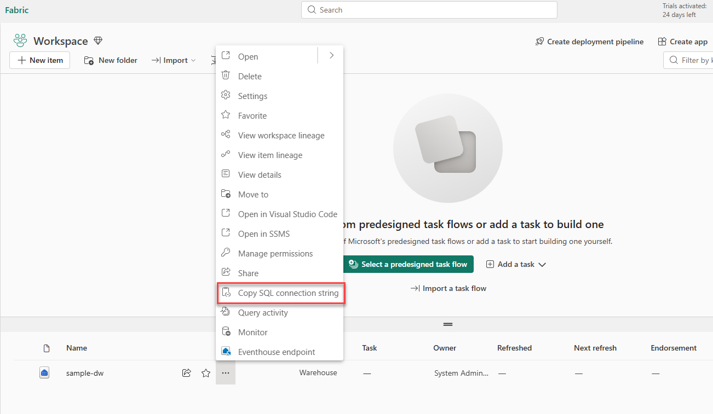Choose Manage permissions
Viewport: 713px width, 414px height.
(x=279, y=253)
